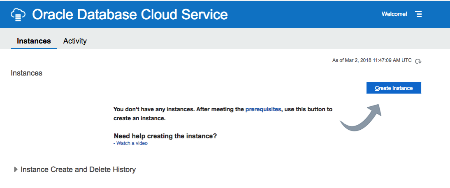Click the 'You don't have any instances' message
Image resolution: width=450 pixels, height=188 pixels.
223,113
